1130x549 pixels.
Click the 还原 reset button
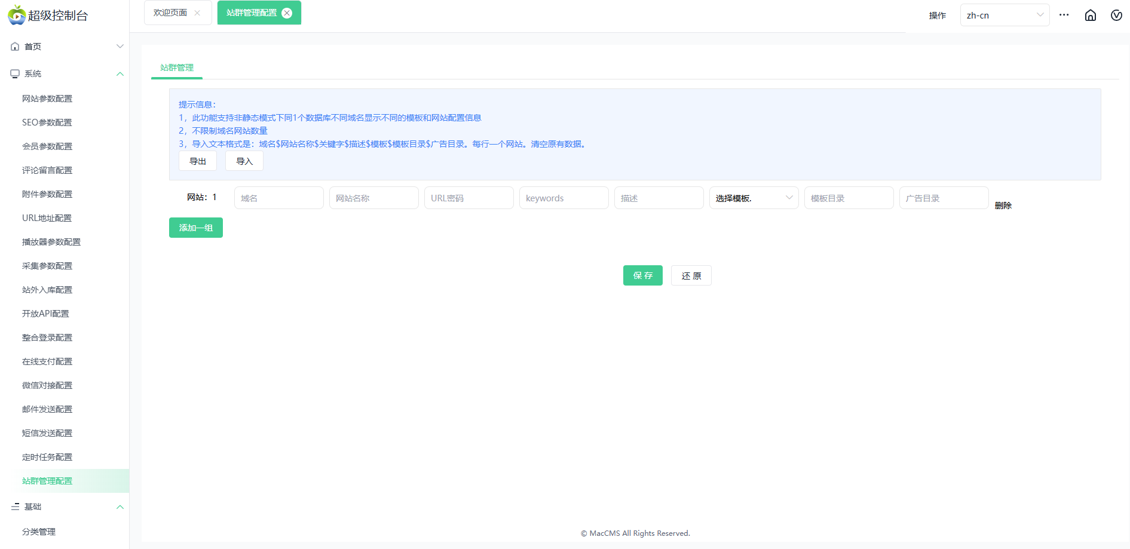[x=691, y=275]
